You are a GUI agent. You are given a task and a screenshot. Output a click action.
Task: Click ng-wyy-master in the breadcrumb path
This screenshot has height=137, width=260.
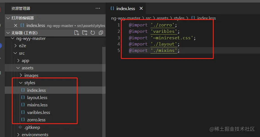click(x=126, y=18)
